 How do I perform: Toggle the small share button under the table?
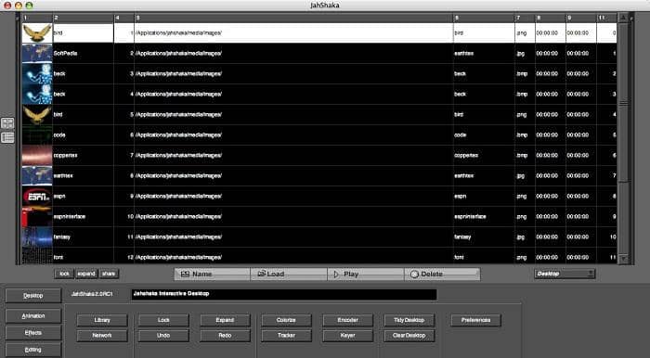(109, 274)
